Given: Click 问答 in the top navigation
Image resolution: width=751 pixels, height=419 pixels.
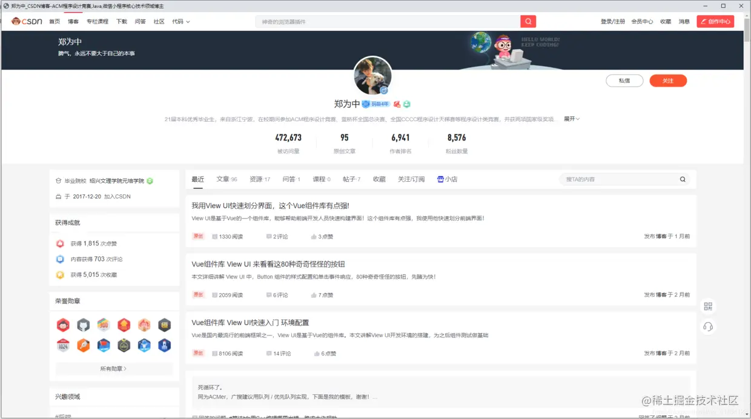Looking at the screenshot, I should tap(140, 21).
